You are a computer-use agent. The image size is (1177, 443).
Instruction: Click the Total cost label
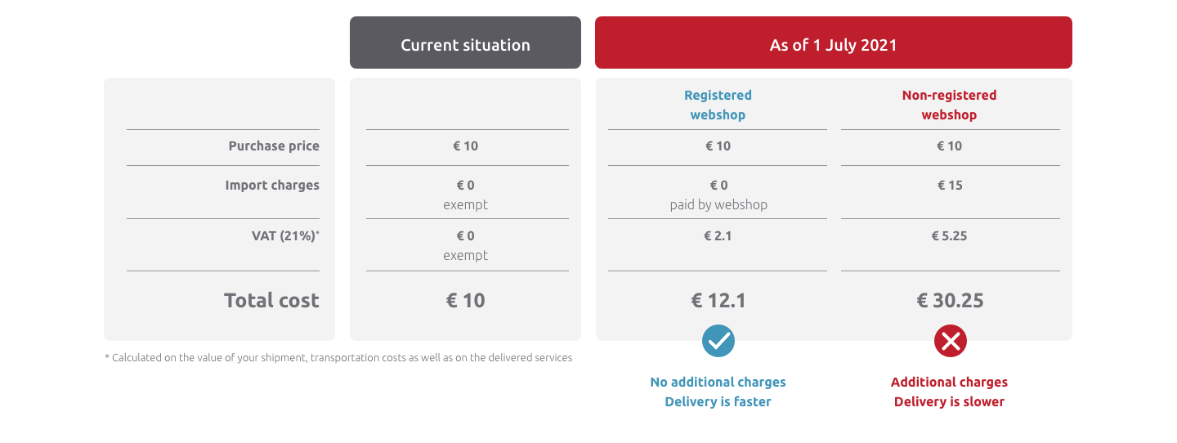tap(271, 300)
